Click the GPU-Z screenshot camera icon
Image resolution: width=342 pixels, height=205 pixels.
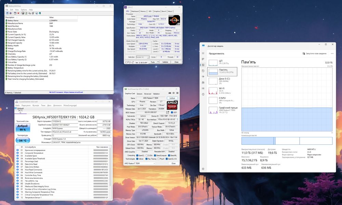[170, 93]
